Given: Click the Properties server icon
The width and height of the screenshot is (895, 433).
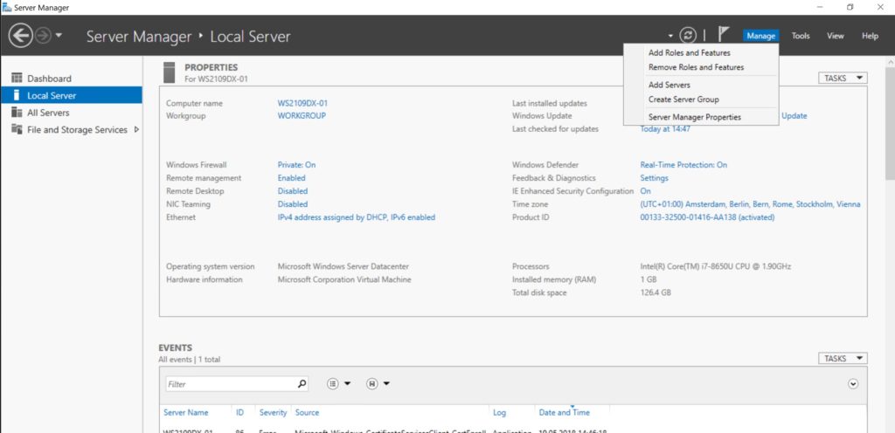Looking at the screenshot, I should [x=169, y=72].
